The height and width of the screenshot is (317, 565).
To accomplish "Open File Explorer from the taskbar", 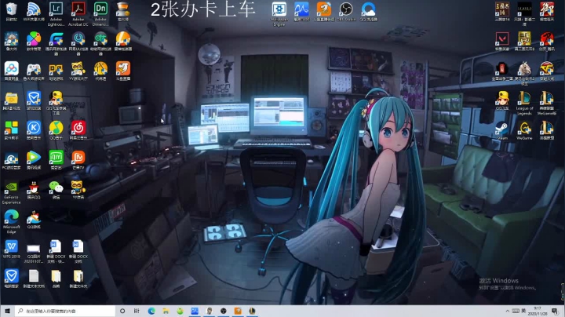I will tap(166, 311).
